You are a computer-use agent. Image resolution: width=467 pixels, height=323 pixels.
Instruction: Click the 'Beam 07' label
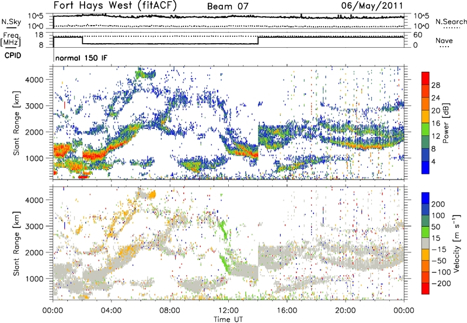pyautogui.click(x=228, y=6)
